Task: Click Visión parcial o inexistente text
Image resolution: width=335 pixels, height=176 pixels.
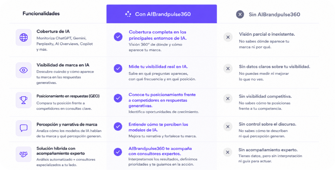Action: coord(267,34)
